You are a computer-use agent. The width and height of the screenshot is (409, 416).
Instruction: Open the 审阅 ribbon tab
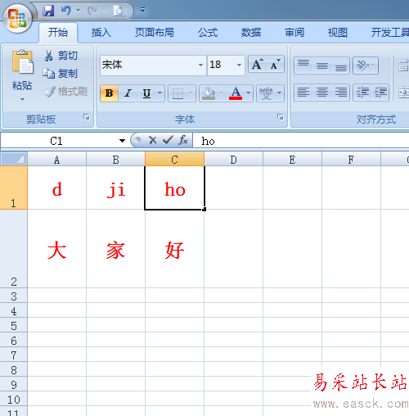(x=294, y=33)
